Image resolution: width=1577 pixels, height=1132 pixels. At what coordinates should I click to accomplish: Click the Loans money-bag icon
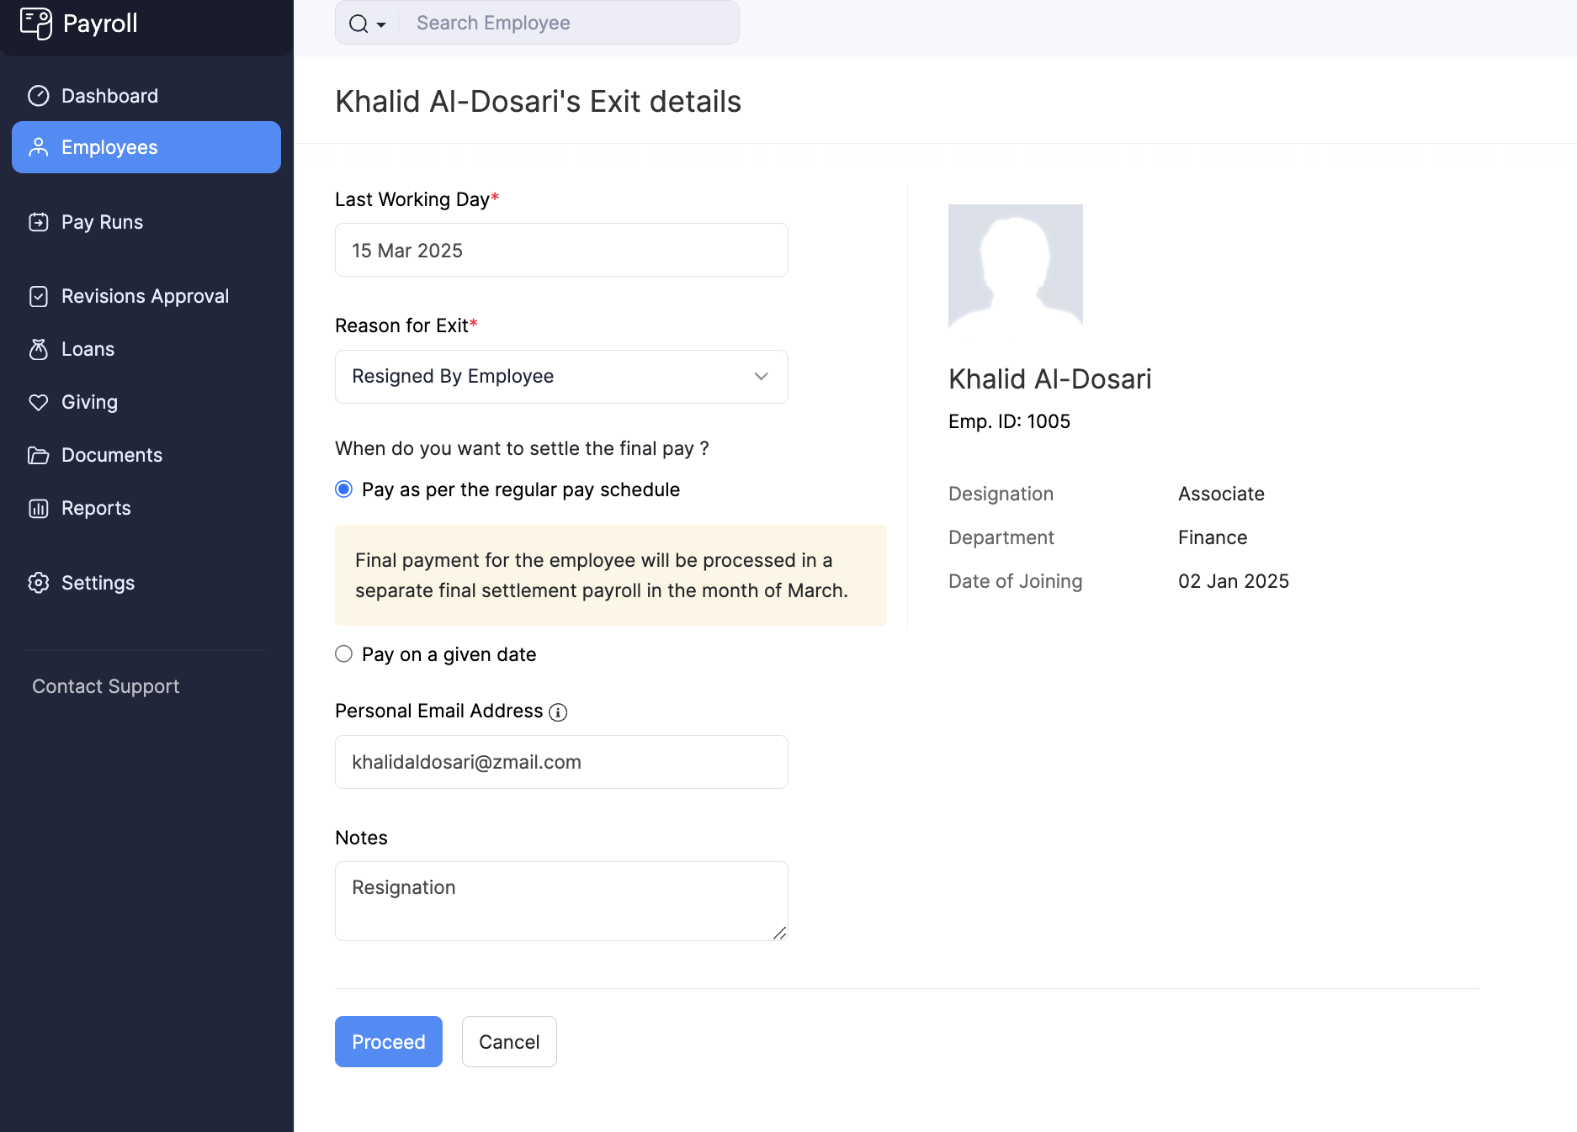click(40, 348)
